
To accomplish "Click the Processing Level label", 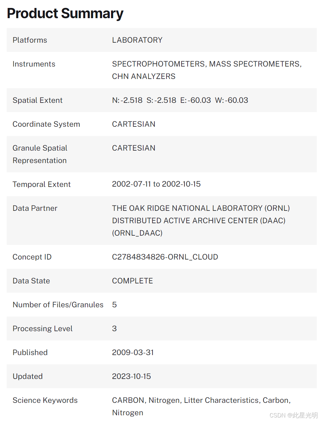I will tap(42, 329).
